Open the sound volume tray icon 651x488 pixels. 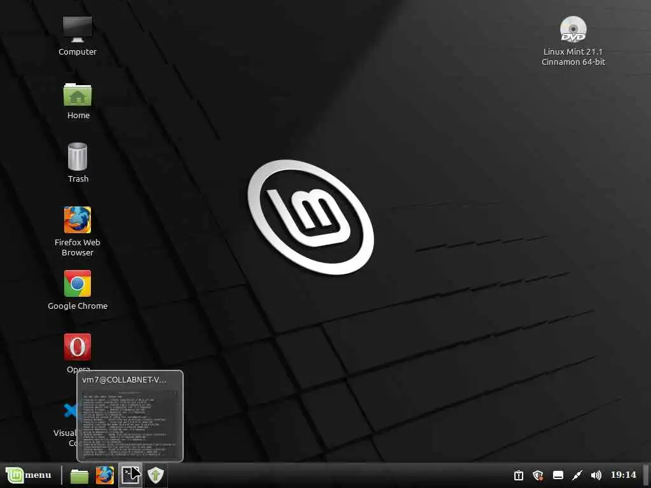pyautogui.click(x=596, y=475)
